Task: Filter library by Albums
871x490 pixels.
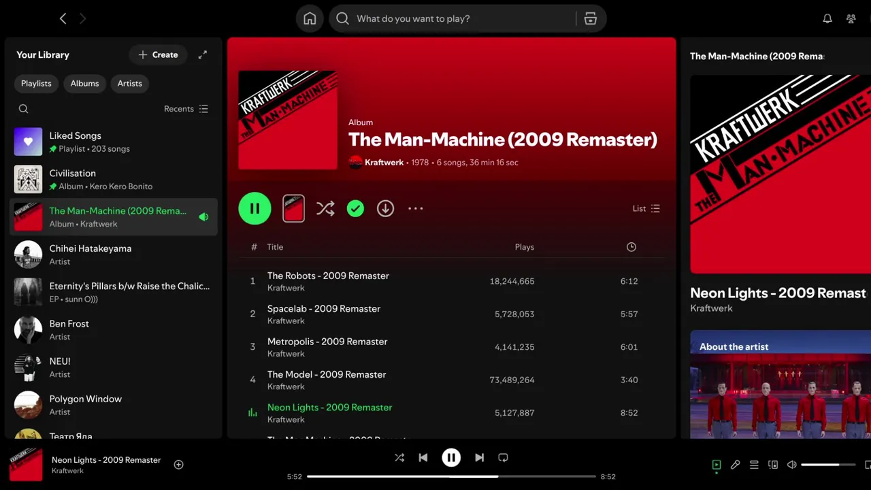Action: [x=84, y=84]
